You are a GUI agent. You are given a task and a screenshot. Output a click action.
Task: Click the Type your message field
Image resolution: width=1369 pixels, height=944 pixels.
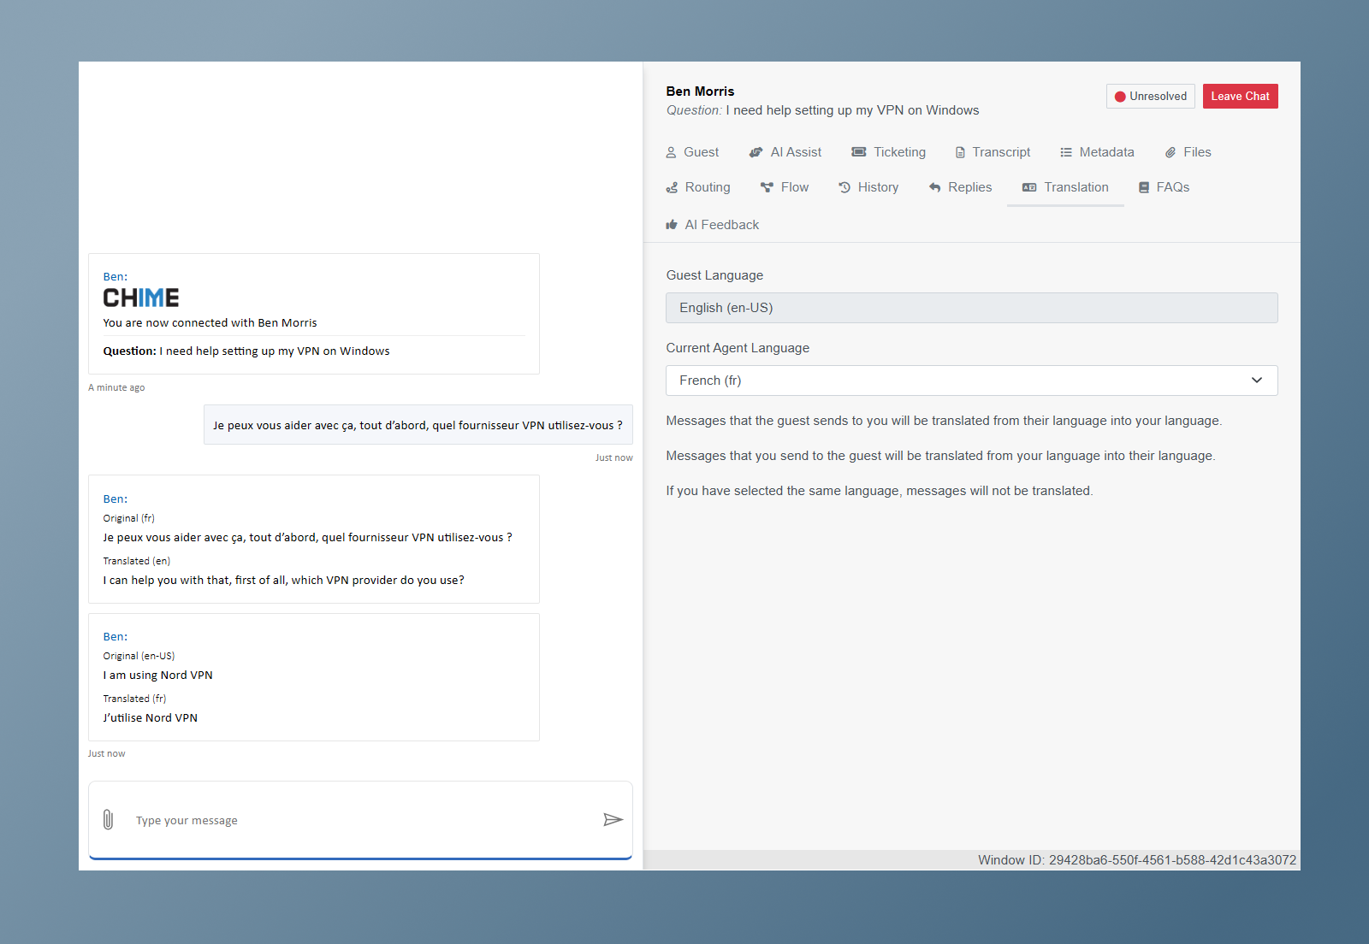[360, 820]
